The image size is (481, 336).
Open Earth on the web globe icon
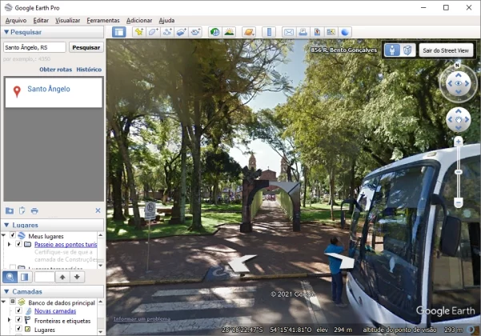[x=345, y=32]
